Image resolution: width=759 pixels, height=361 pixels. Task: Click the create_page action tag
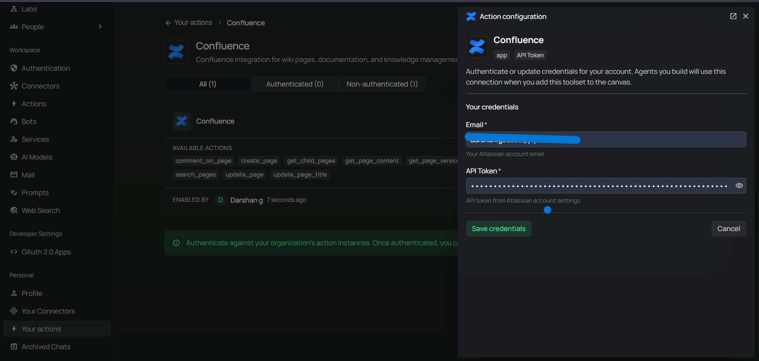pos(259,161)
